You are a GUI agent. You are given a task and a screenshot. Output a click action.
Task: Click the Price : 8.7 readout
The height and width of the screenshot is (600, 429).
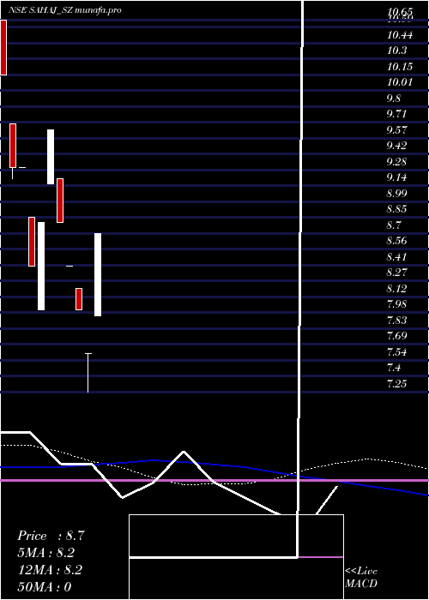click(51, 536)
